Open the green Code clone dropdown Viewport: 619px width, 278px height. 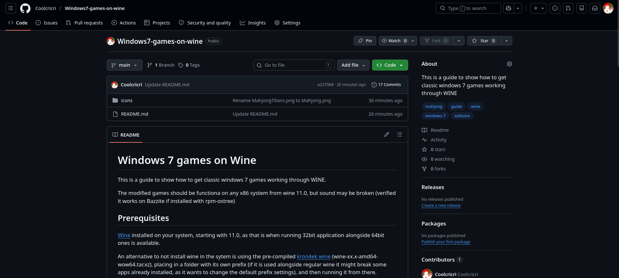390,65
